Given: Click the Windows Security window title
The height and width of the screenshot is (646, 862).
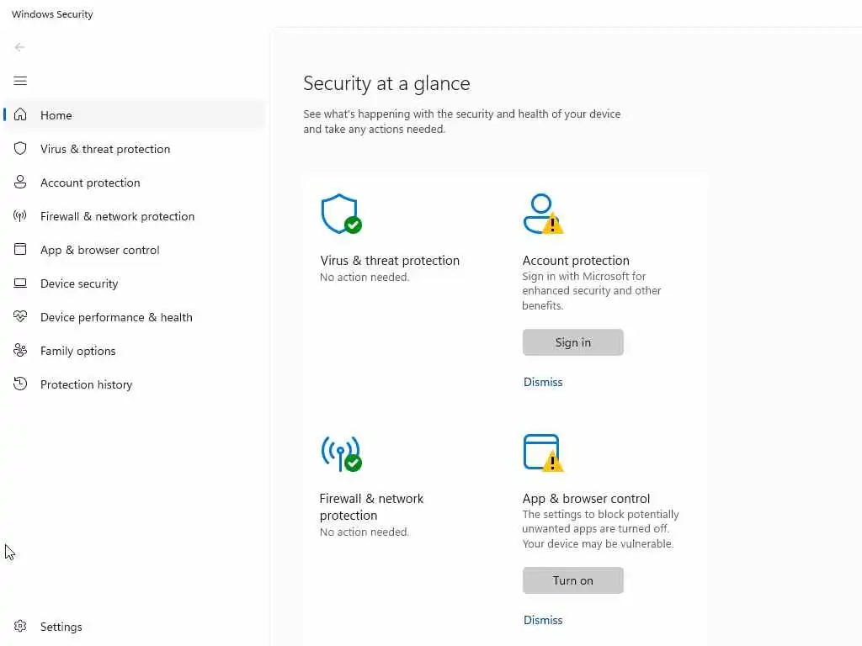Looking at the screenshot, I should pos(52,14).
